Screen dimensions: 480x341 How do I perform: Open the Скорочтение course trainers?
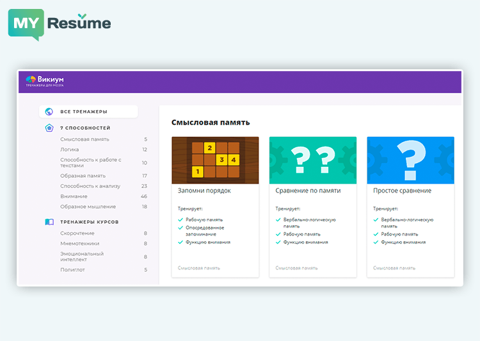tap(77, 234)
